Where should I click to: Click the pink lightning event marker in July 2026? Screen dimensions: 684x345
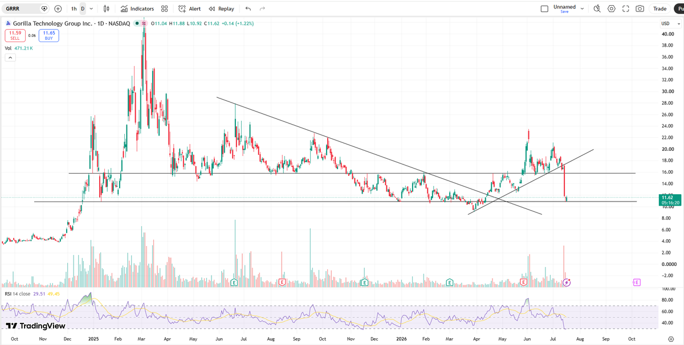(567, 282)
